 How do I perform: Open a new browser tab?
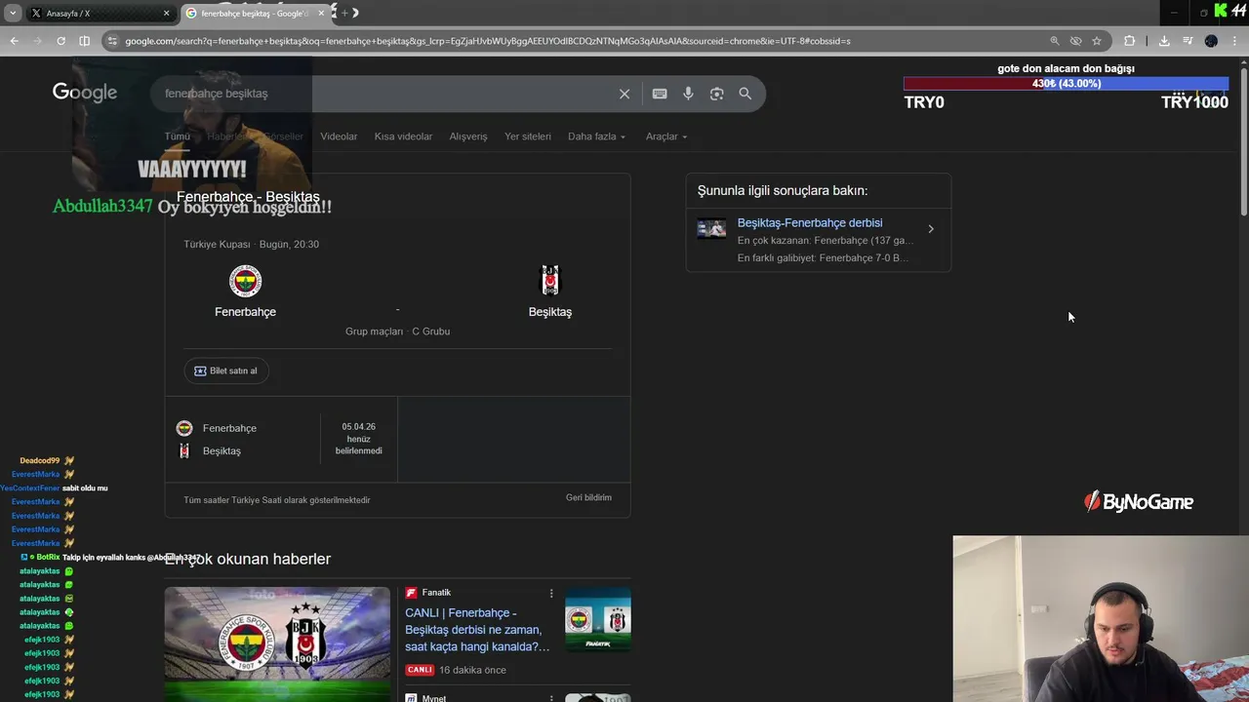point(344,13)
